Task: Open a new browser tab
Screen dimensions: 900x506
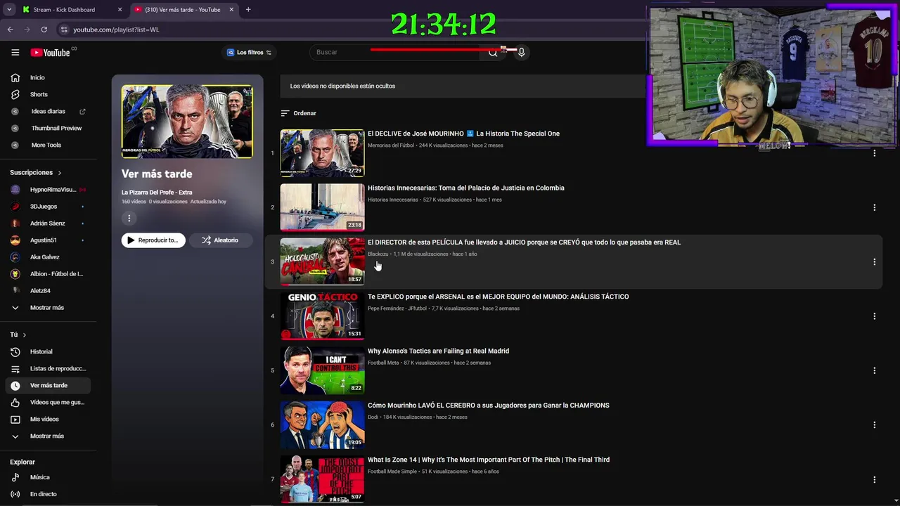Action: [x=248, y=10]
